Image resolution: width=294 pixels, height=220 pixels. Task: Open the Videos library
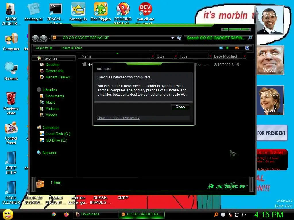point(51,115)
